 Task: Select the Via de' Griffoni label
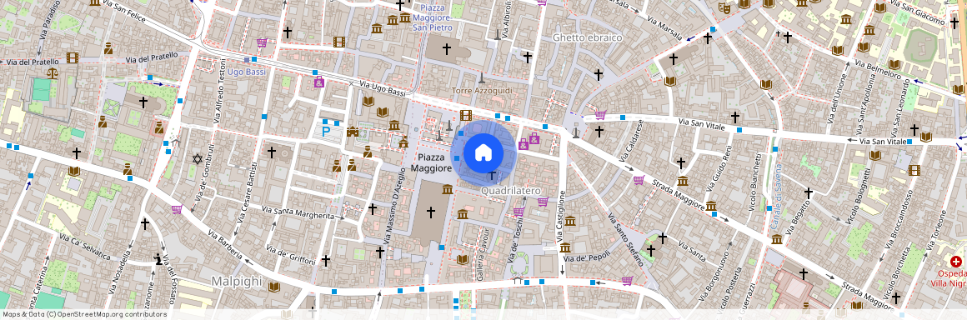pyautogui.click(x=290, y=255)
